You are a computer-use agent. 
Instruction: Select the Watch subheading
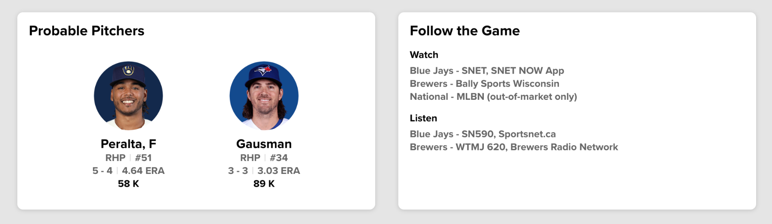point(424,55)
